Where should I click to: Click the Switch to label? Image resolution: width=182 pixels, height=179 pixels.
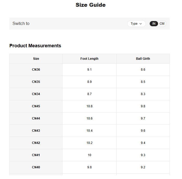(21, 24)
